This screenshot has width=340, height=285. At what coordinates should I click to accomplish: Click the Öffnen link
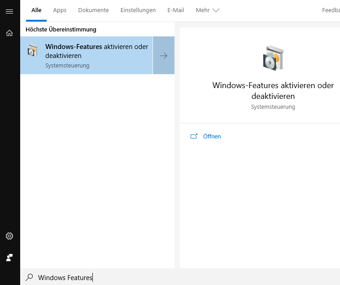coord(212,136)
